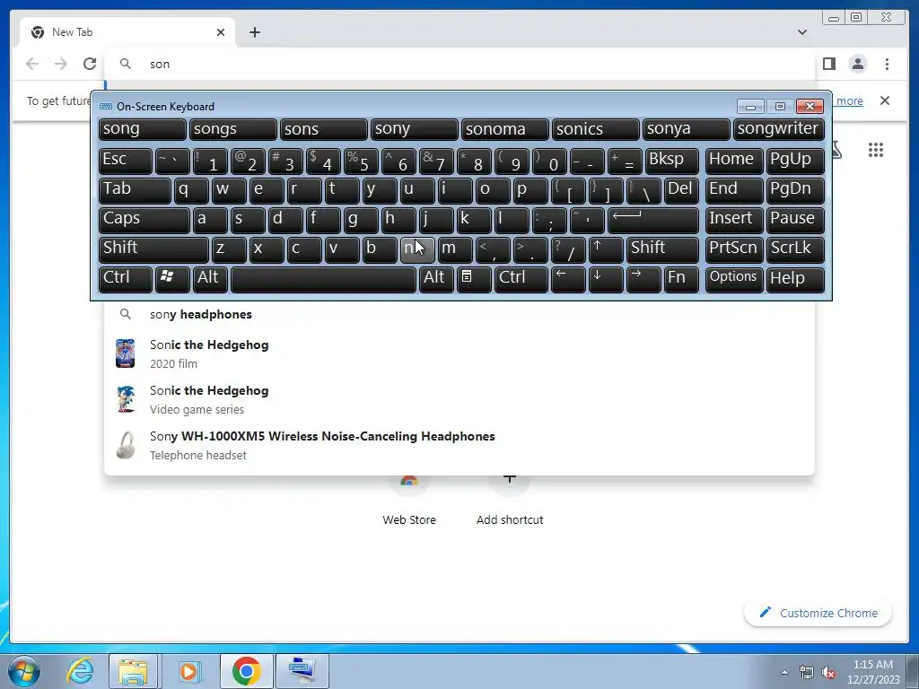This screenshot has height=689, width=919.
Task: Click the Home key
Action: point(734,161)
